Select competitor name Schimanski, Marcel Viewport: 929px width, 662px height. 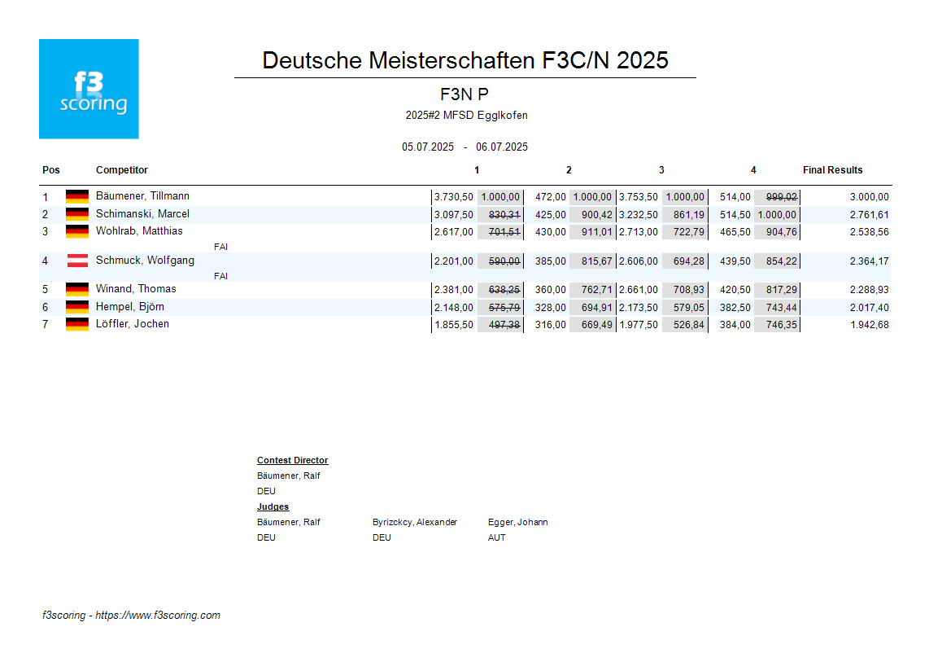coord(142,214)
